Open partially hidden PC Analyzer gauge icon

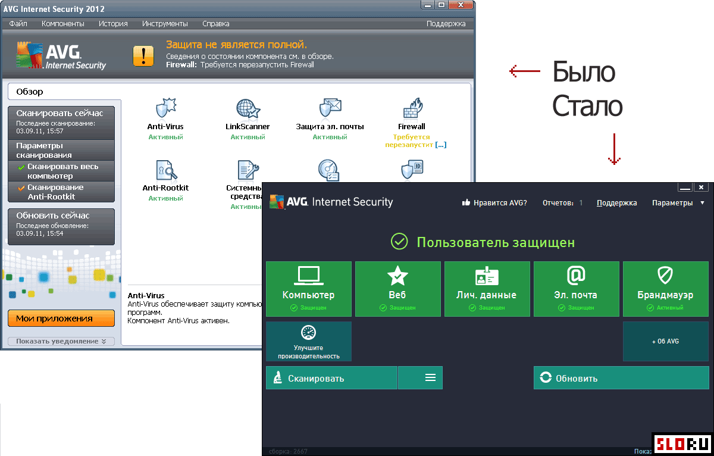pyautogui.click(x=329, y=170)
